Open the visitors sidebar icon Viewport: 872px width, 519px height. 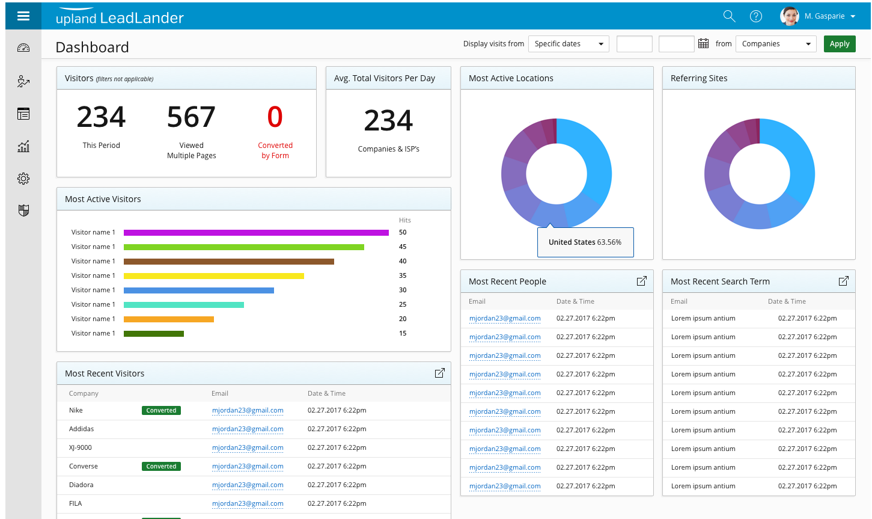[23, 81]
